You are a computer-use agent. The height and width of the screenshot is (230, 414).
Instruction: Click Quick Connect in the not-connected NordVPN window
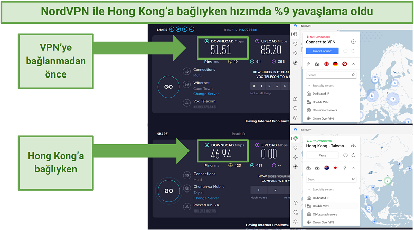click(x=322, y=51)
